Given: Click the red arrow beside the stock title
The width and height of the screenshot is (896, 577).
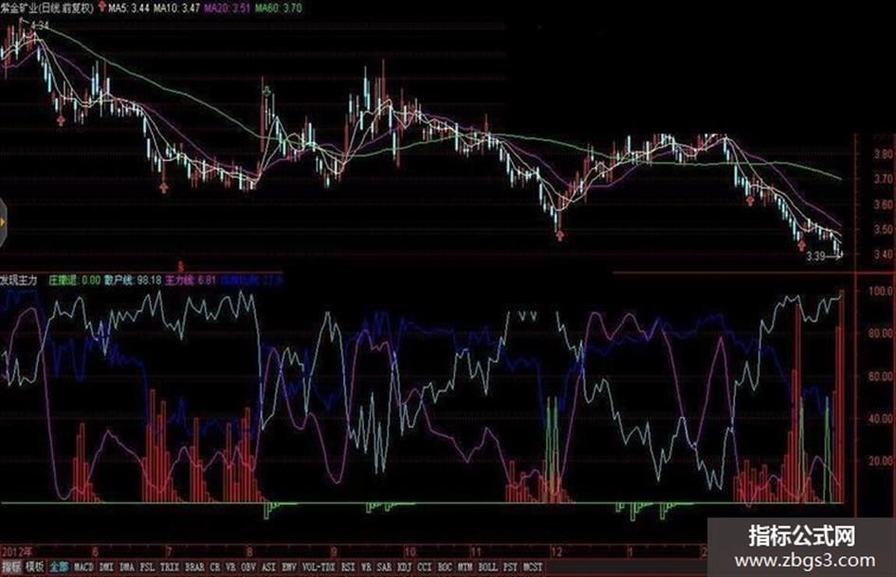Looking at the screenshot, I should pos(101,7).
